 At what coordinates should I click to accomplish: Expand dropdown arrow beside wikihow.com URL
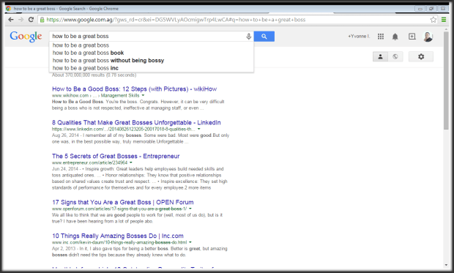click(143, 95)
